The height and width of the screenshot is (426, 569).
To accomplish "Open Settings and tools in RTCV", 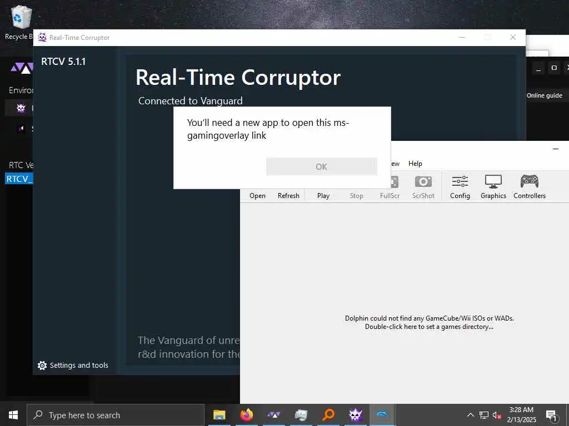I will (x=73, y=365).
